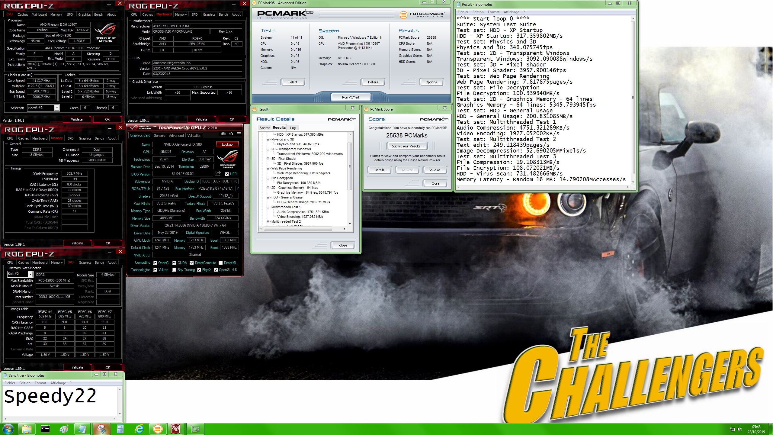Screen dimensions: 773x435
Task: Open the Slot #2 memory slot dropdown
Action: click(x=30, y=274)
